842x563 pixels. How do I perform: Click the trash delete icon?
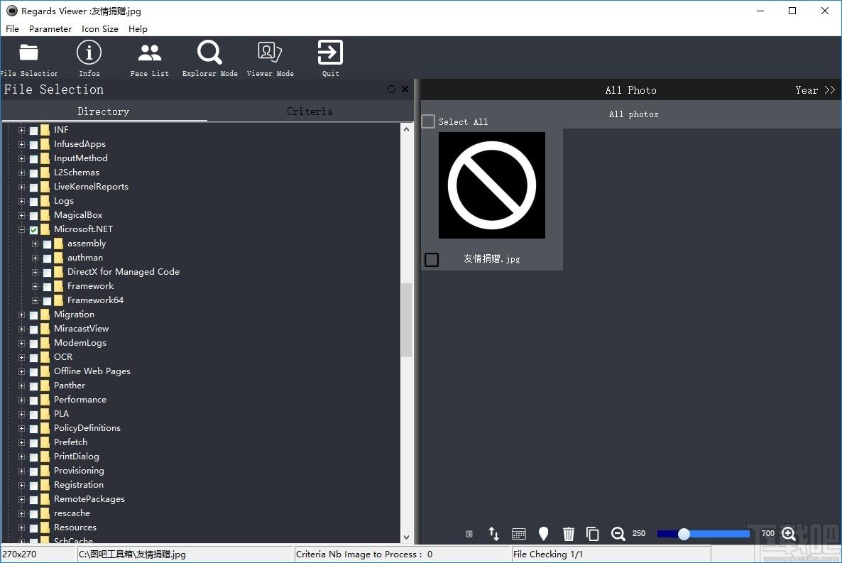568,533
